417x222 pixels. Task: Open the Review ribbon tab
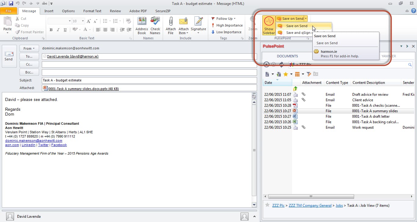pyautogui.click(x=115, y=11)
